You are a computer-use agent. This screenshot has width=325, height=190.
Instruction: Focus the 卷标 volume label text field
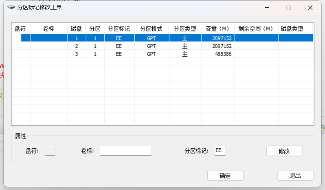(x=125, y=151)
